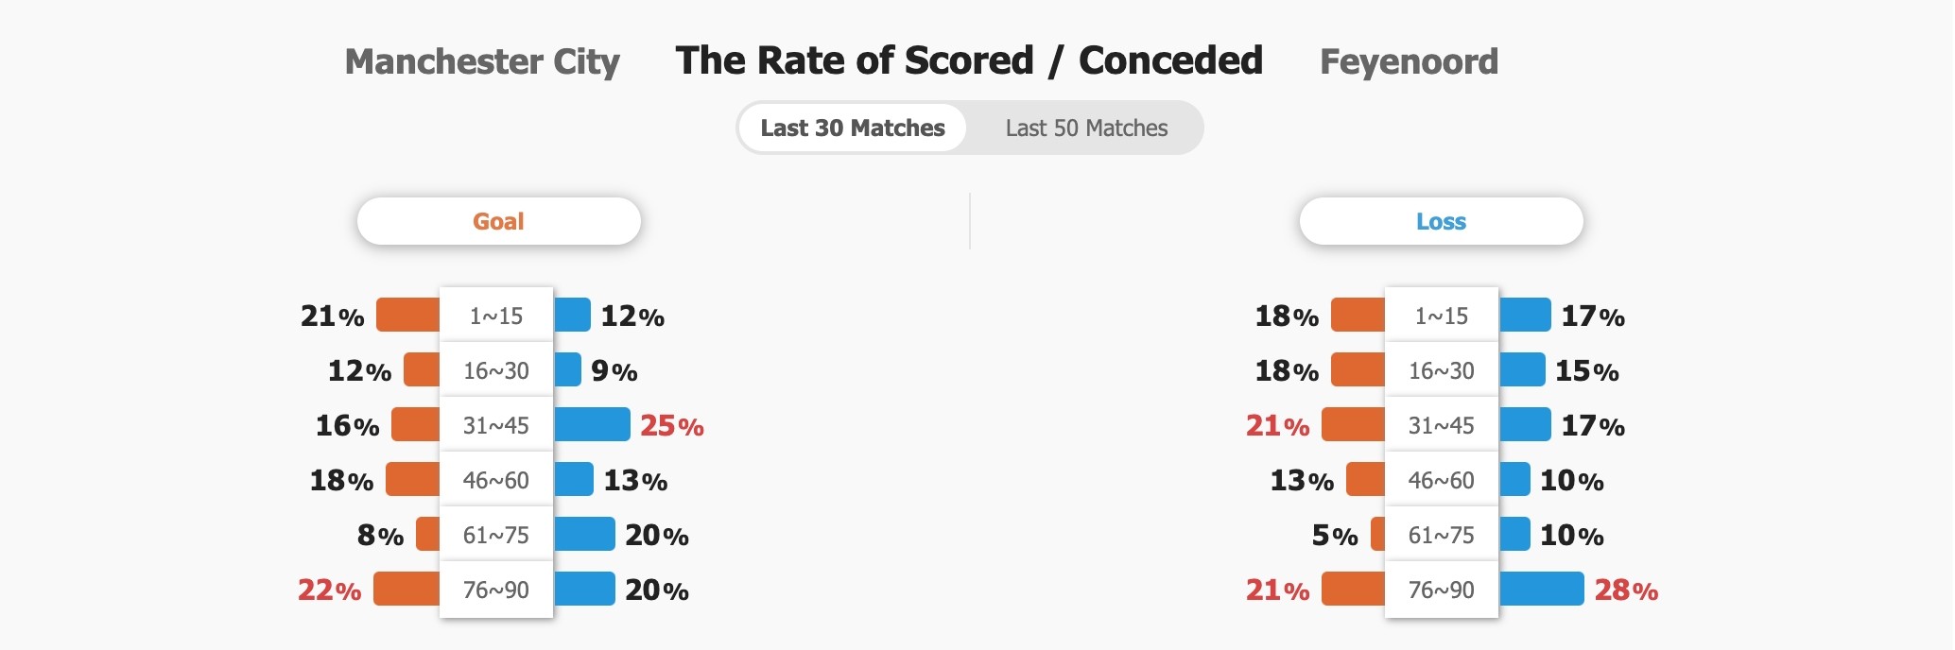
Task: Click the blue 25% bar in Goal chart
Action: point(592,424)
